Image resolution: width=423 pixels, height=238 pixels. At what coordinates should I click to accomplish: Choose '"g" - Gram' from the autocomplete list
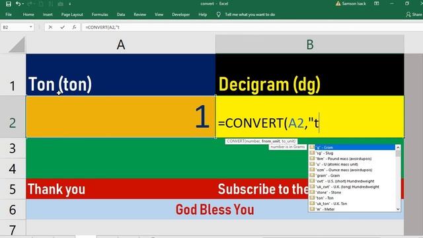point(352,147)
